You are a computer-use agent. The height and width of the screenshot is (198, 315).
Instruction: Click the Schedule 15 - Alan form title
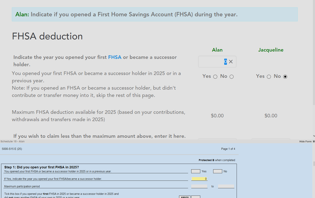click(x=13, y=142)
